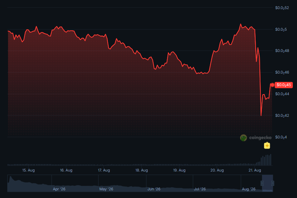Click the $0.0₂52 axis label
The height and width of the screenshot is (198, 297).
pyautogui.click(x=282, y=8)
